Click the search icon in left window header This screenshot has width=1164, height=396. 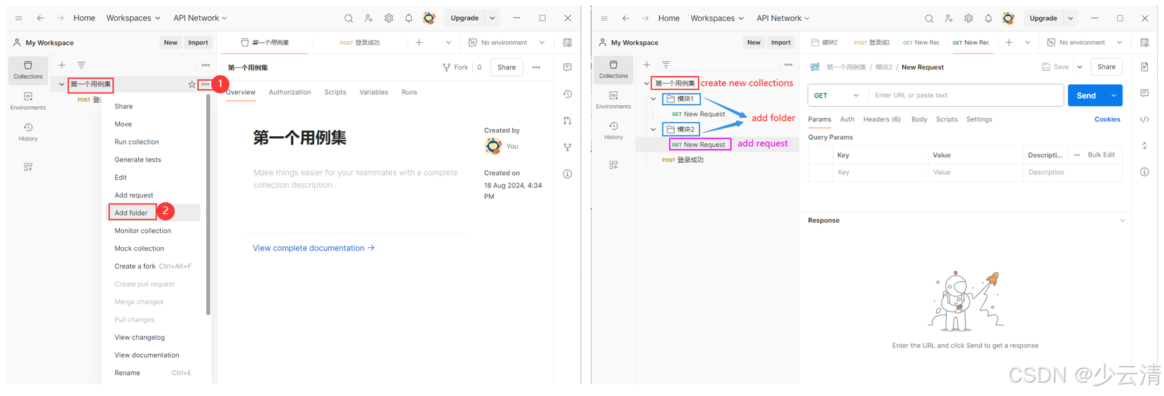point(349,18)
